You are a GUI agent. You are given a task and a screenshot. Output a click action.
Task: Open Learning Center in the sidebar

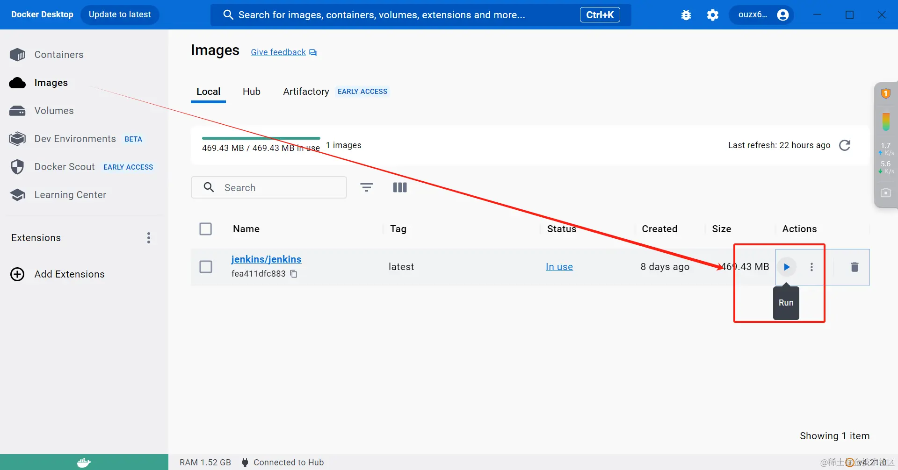click(x=70, y=195)
